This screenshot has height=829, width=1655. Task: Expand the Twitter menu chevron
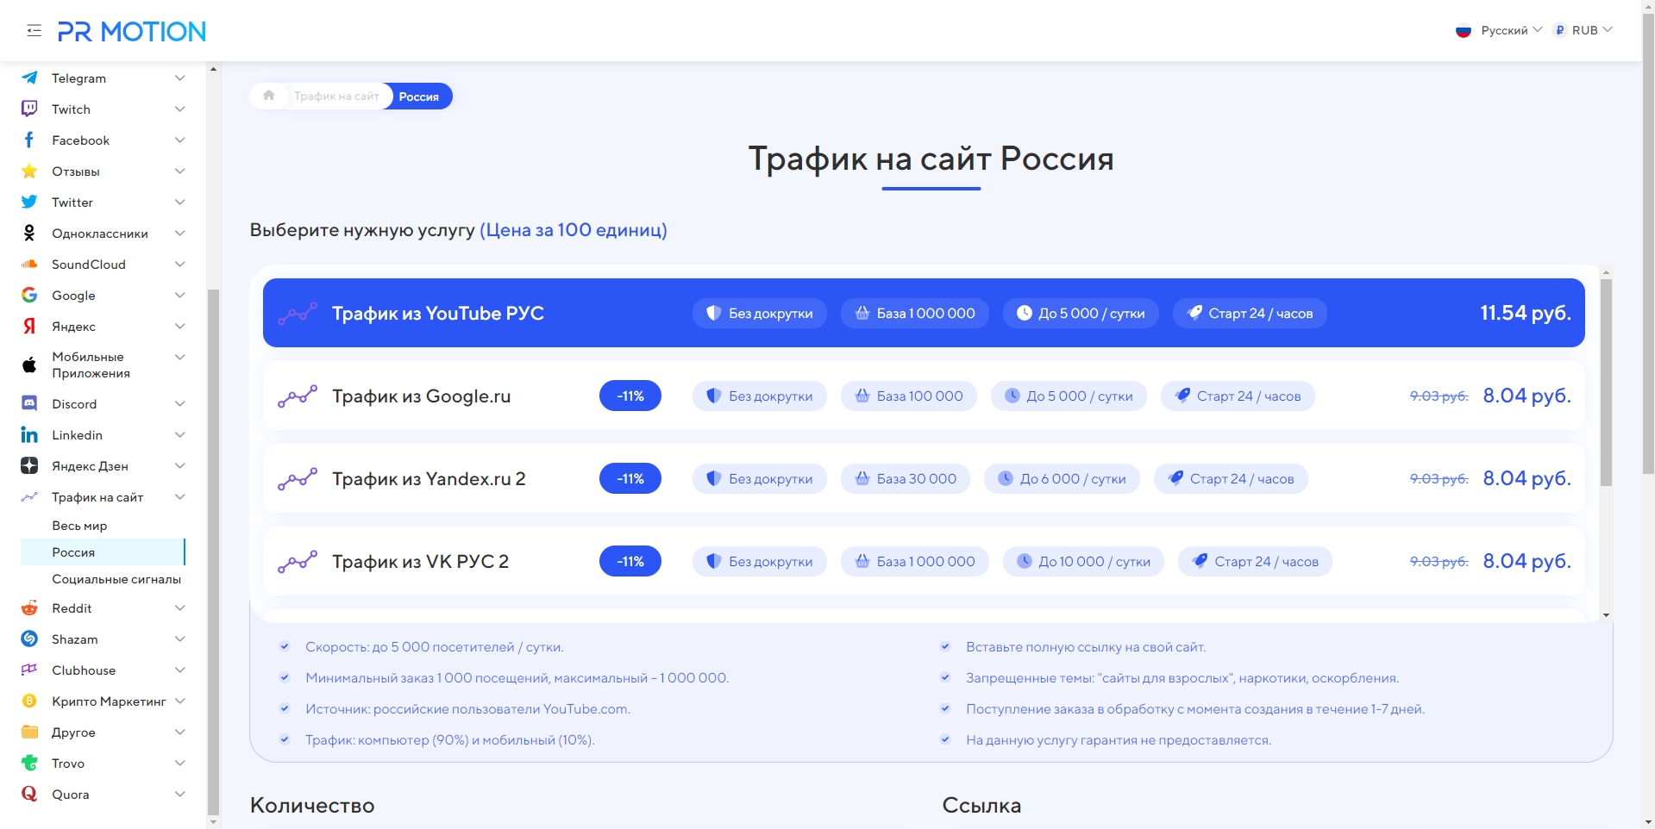pyautogui.click(x=180, y=202)
